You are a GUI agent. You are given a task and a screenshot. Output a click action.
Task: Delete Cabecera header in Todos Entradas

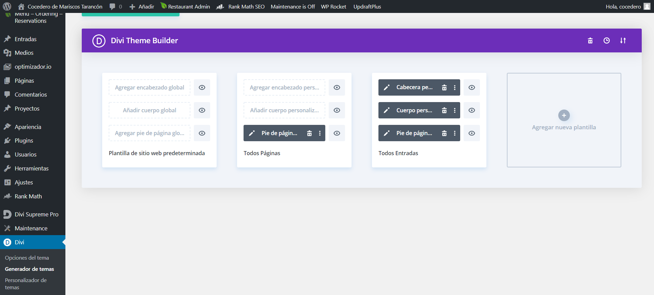coord(444,87)
